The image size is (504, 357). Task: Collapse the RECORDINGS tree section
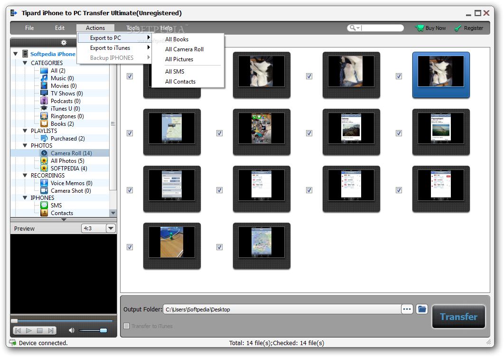point(25,175)
